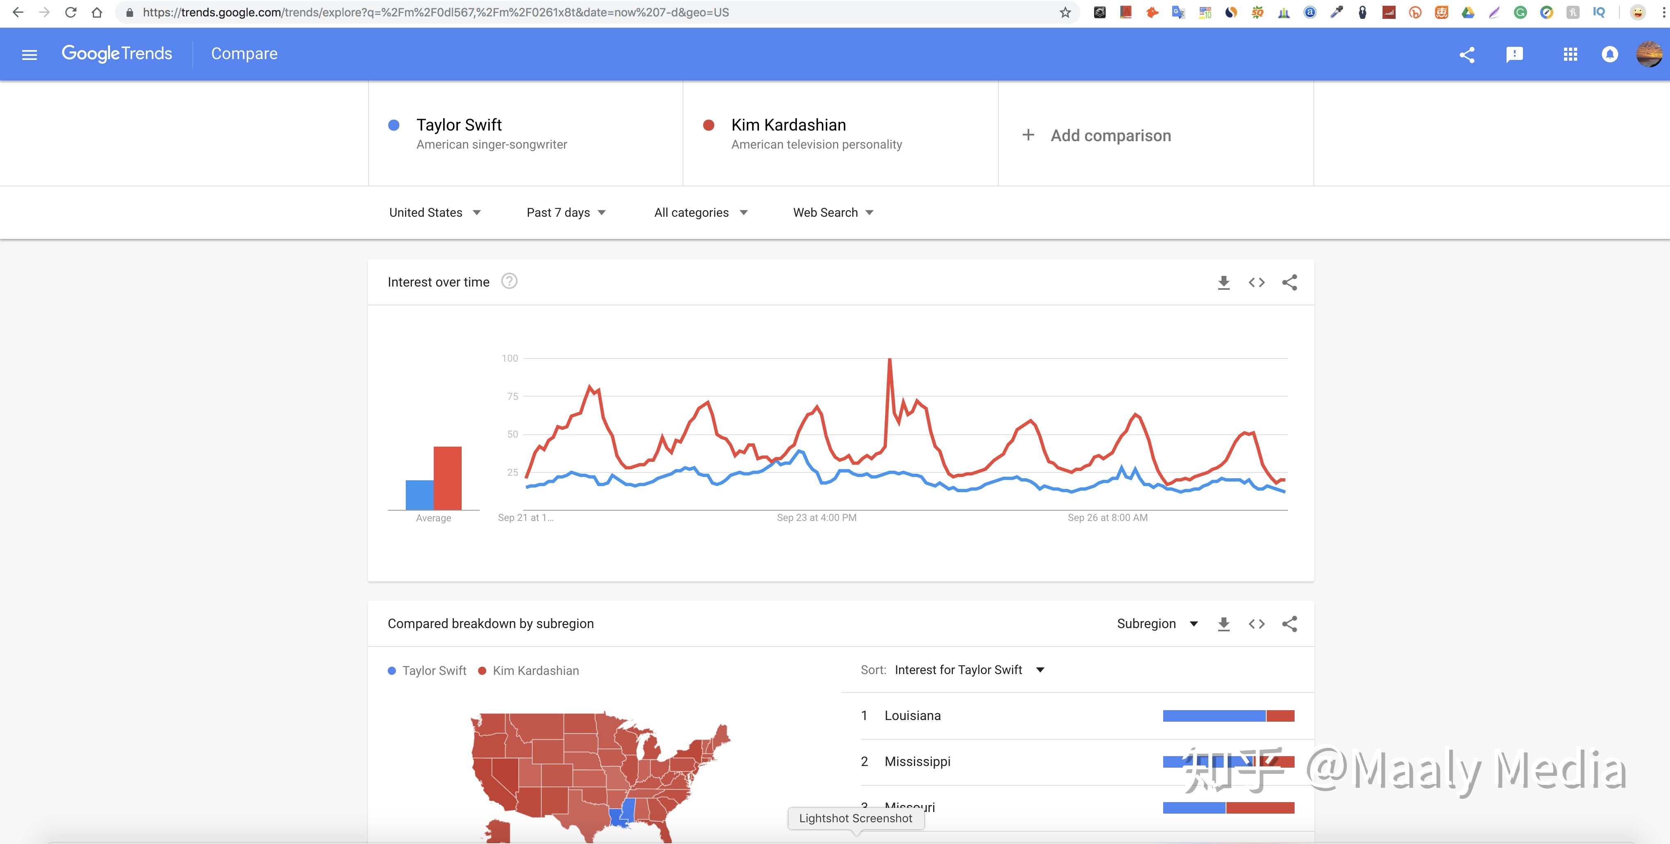The width and height of the screenshot is (1670, 844).
Task: Open the Google apps grid icon
Action: pyautogui.click(x=1570, y=55)
